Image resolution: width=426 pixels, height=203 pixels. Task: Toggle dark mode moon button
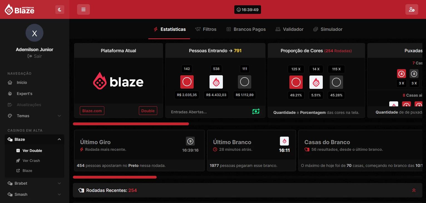[60, 9]
